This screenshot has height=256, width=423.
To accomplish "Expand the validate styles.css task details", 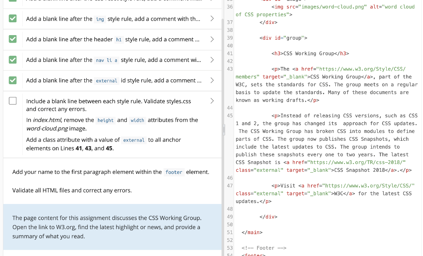I will (x=212, y=100).
